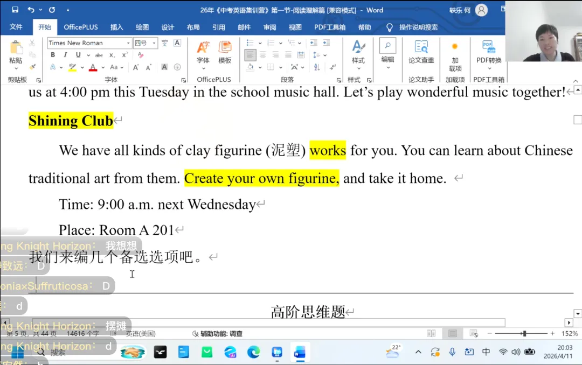
Task: Click the enclosed character icon
Action: pos(177,67)
